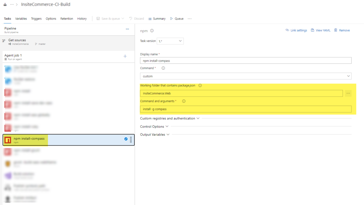Screen dimensions: 364x205
Task: Open the Triggers tab
Action: pos(36,19)
